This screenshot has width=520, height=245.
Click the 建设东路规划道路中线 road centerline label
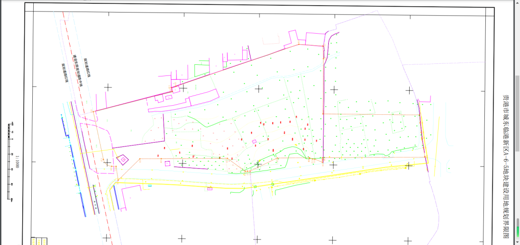77,71
